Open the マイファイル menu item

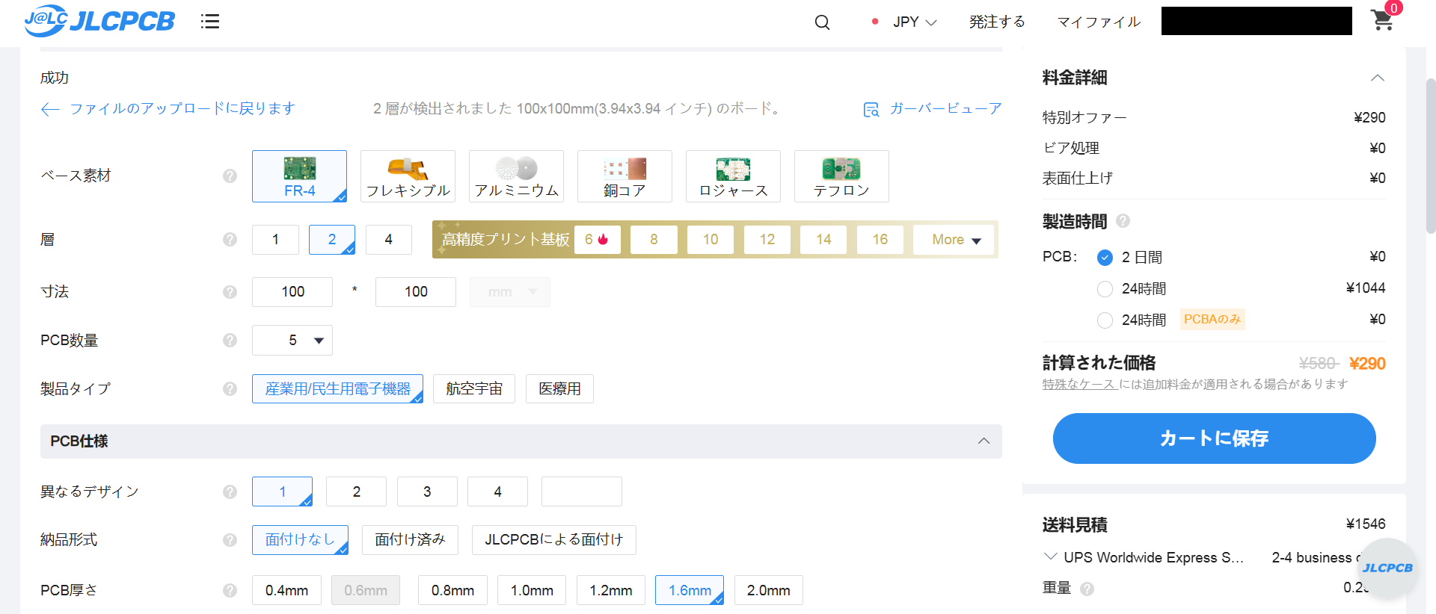pyautogui.click(x=1098, y=22)
